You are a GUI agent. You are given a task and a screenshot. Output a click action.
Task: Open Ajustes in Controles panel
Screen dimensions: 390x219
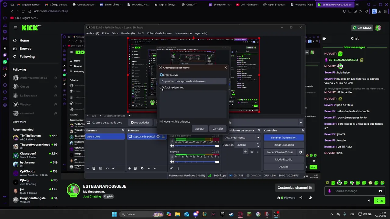click(x=284, y=167)
